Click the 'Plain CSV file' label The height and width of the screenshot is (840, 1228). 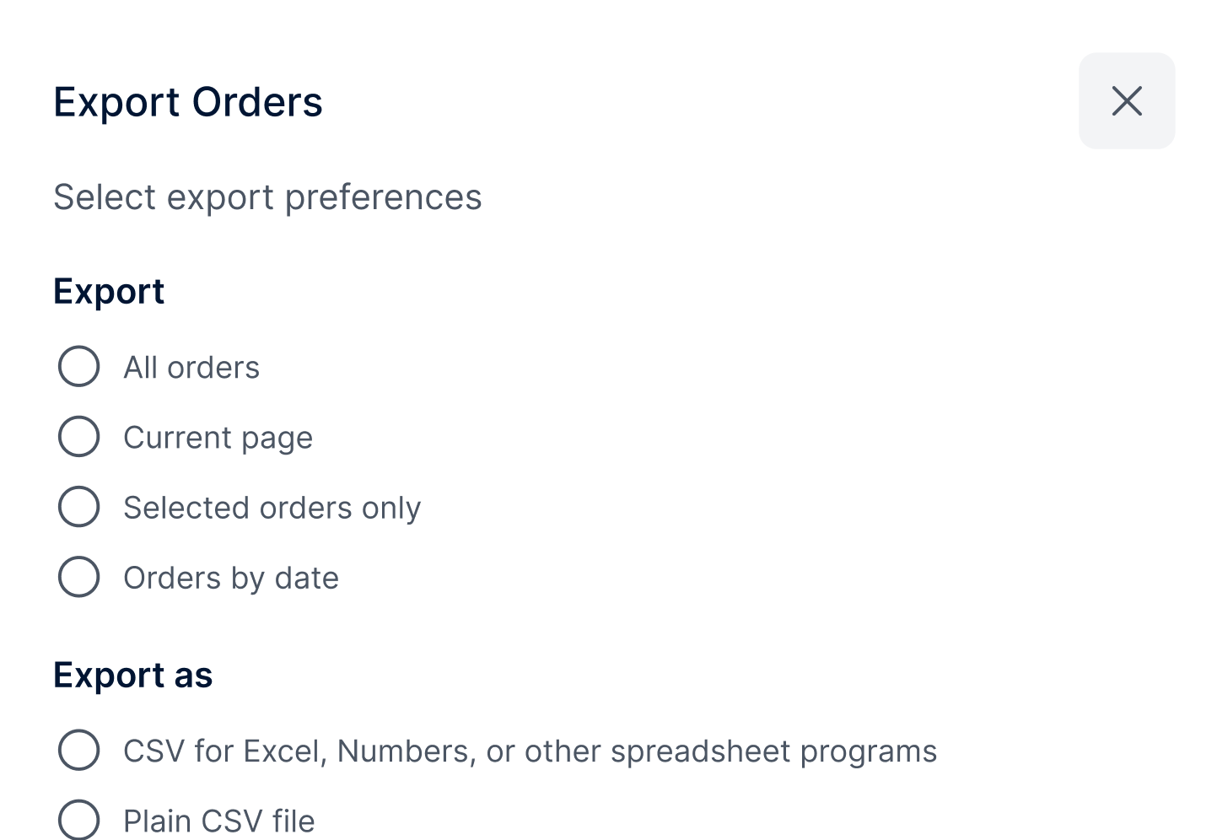coord(219,821)
